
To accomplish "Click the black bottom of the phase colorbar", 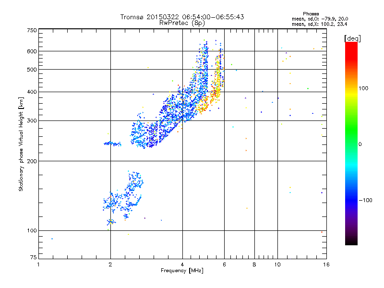I will point(351,241).
